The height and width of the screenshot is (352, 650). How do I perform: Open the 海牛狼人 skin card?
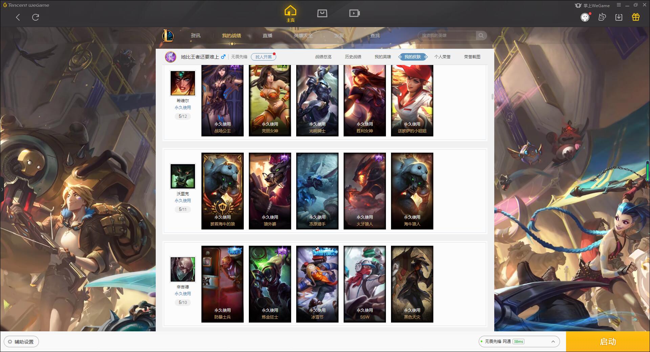point(412,191)
